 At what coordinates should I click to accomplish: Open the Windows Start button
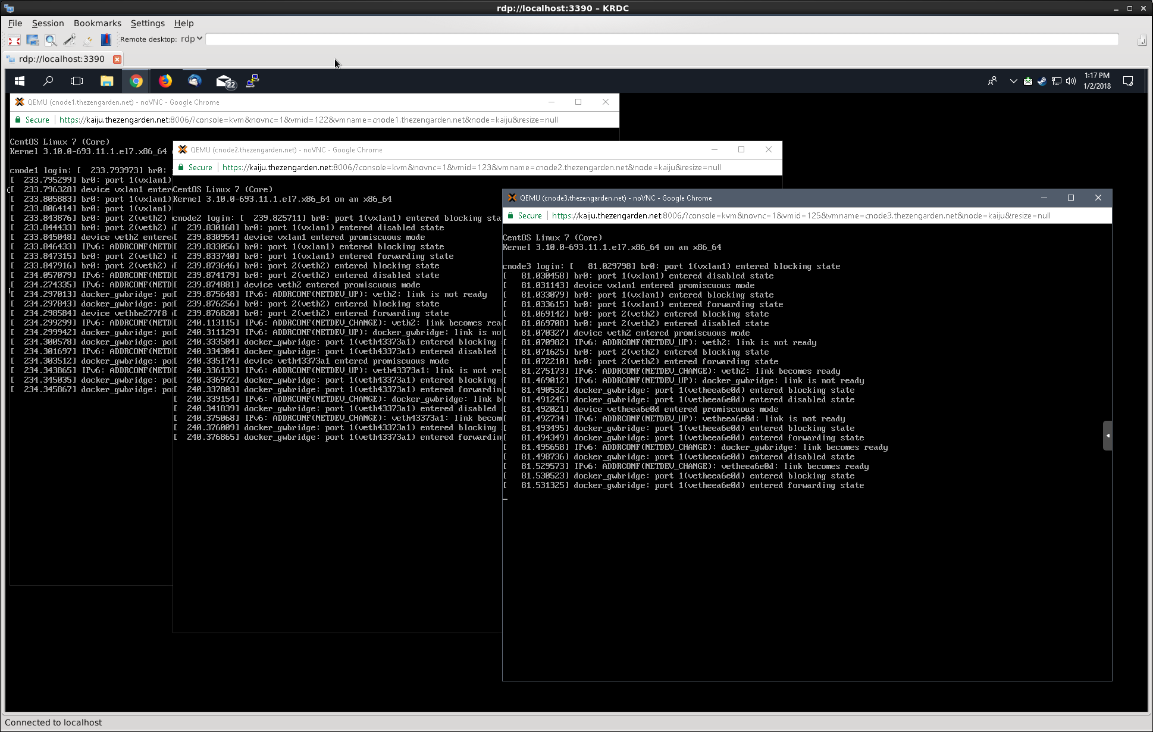20,81
